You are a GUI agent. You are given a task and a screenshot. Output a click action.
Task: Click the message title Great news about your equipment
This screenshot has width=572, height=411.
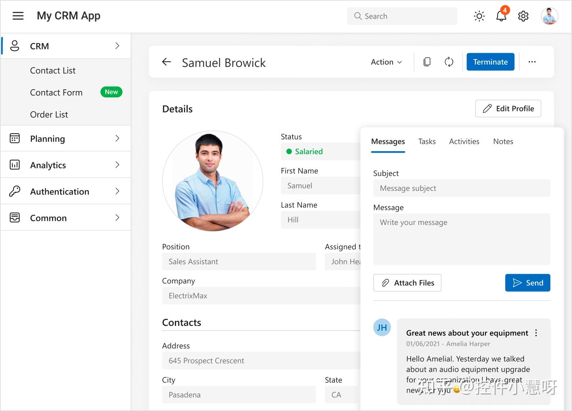click(467, 333)
